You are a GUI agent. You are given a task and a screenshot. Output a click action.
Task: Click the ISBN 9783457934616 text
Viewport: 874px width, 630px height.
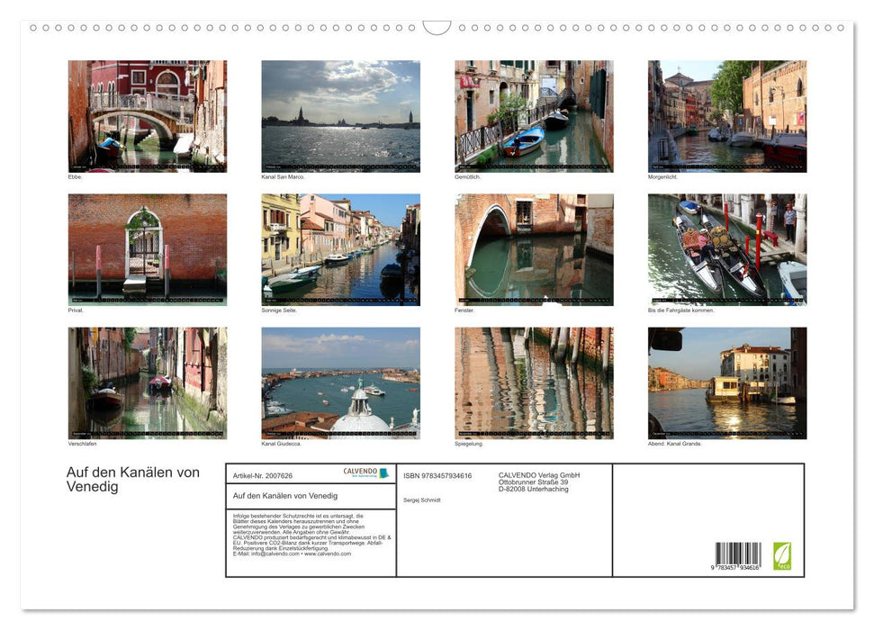pos(438,475)
